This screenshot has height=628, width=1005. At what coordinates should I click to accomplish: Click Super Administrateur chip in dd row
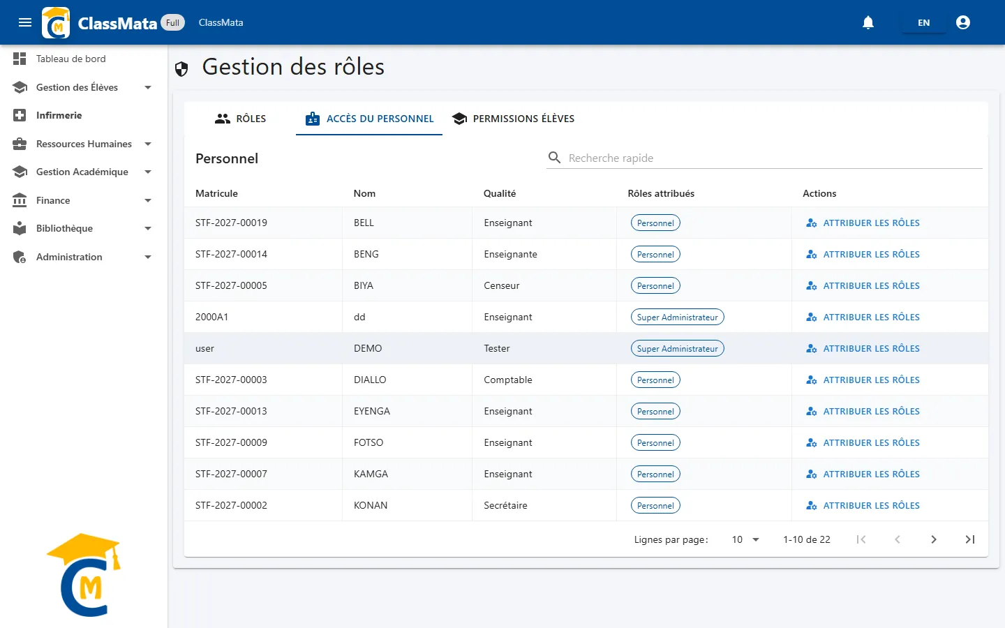(x=677, y=317)
